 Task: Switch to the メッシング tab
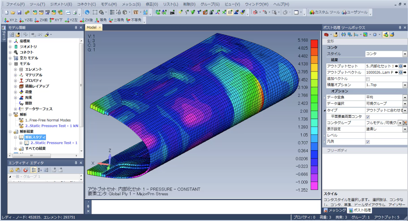[335, 210]
